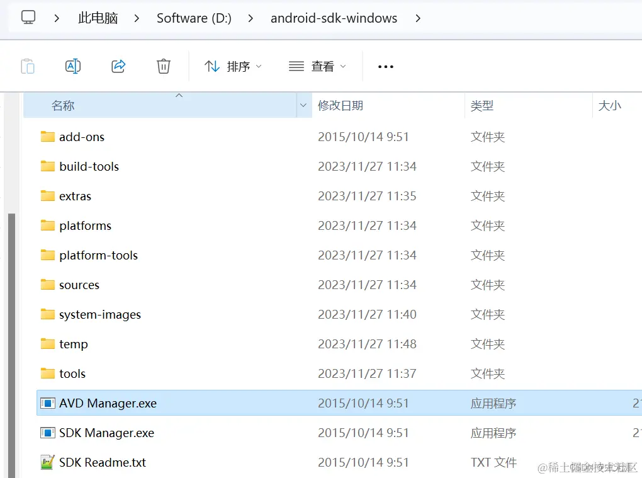
Task: Select the build-tools folder icon
Action: pos(47,166)
